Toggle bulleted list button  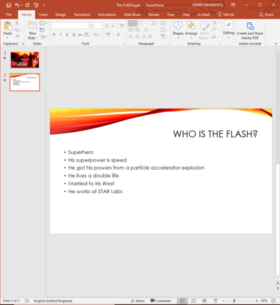pos(133,23)
